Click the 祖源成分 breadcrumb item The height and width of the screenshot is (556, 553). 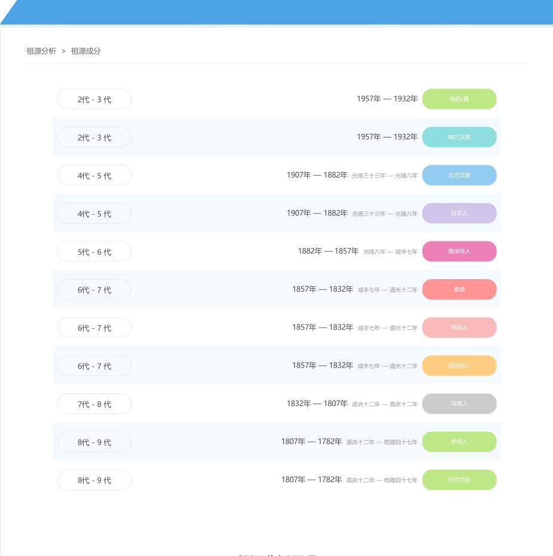(85, 51)
